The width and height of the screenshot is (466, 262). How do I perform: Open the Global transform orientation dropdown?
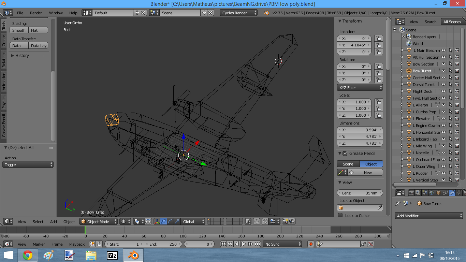coord(193,222)
